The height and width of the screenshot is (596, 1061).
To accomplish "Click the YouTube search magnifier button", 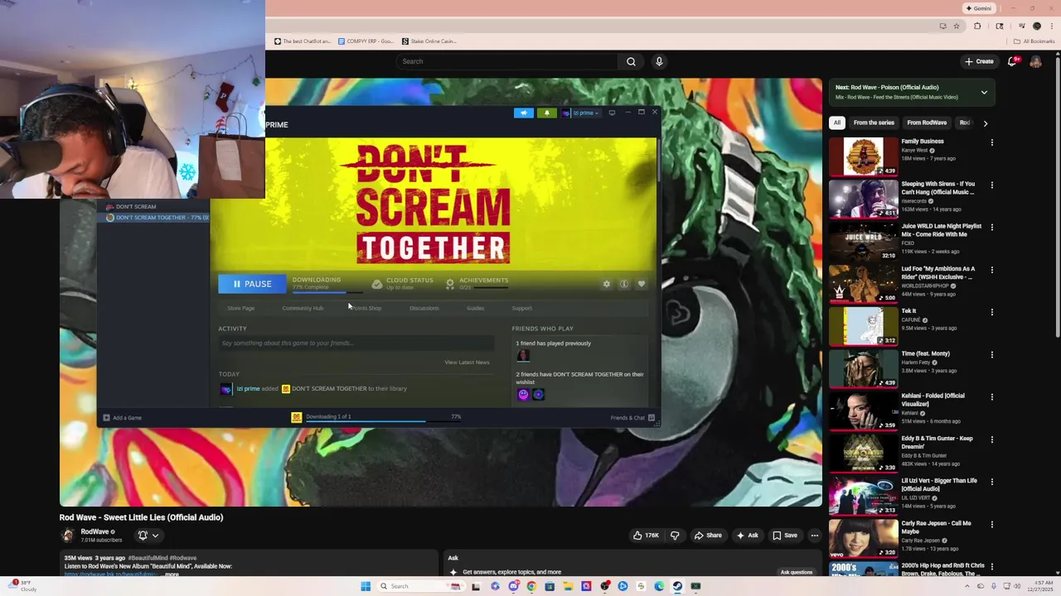I will pyautogui.click(x=631, y=61).
